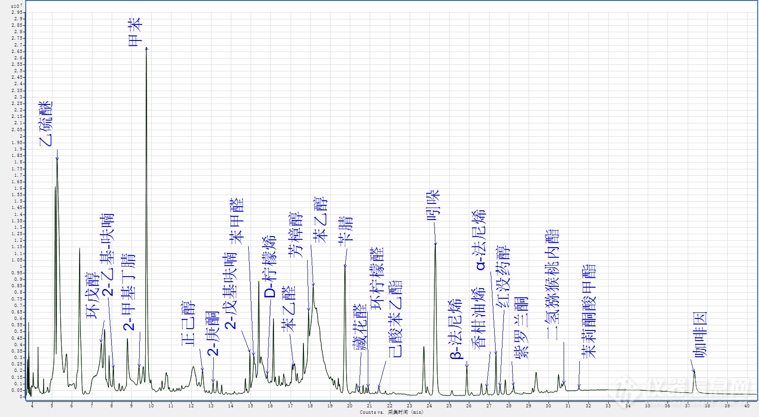Click the 2-乙基-呋喃 label
Viewport: 759px width, 417px height.
coord(108,255)
